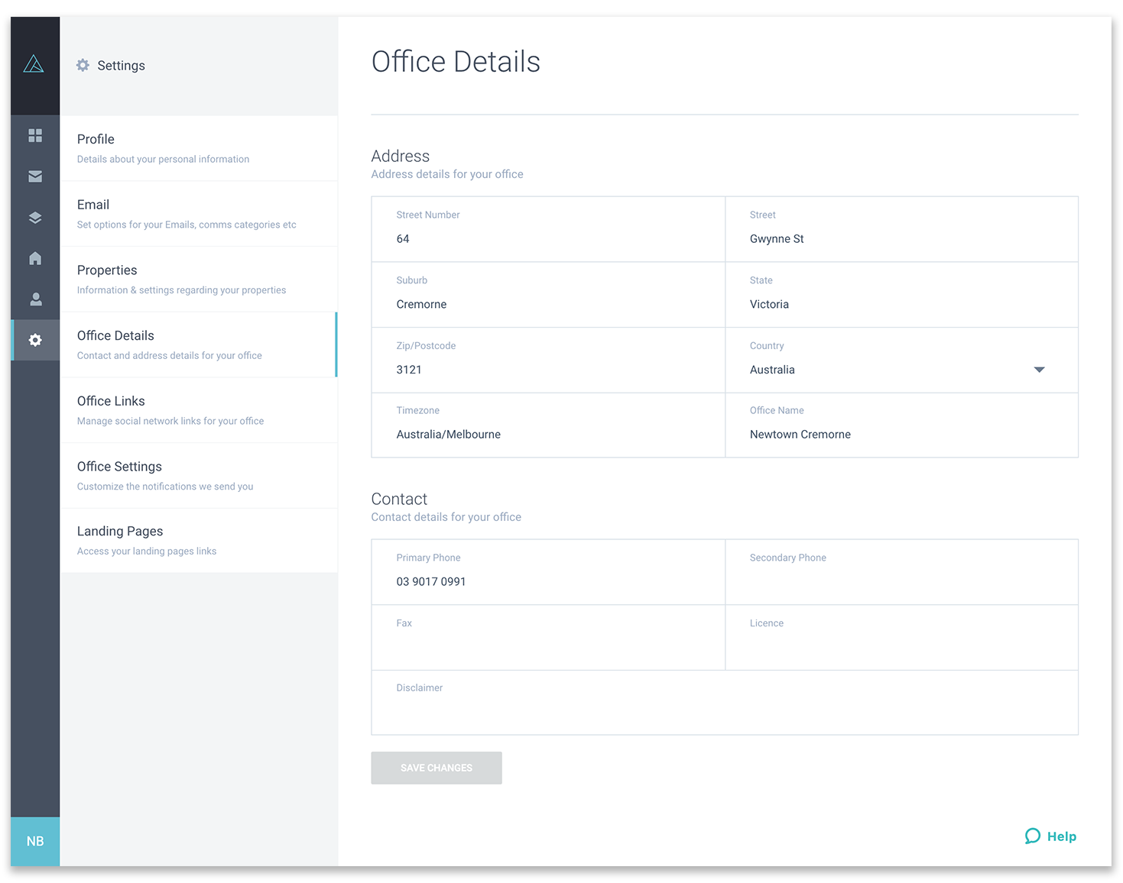Click the Disclaimer text field
The width and height of the screenshot is (1123, 883).
(725, 703)
